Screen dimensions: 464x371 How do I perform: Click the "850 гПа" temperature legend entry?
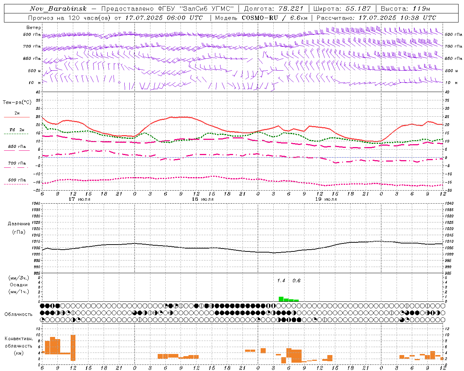pos(17,148)
